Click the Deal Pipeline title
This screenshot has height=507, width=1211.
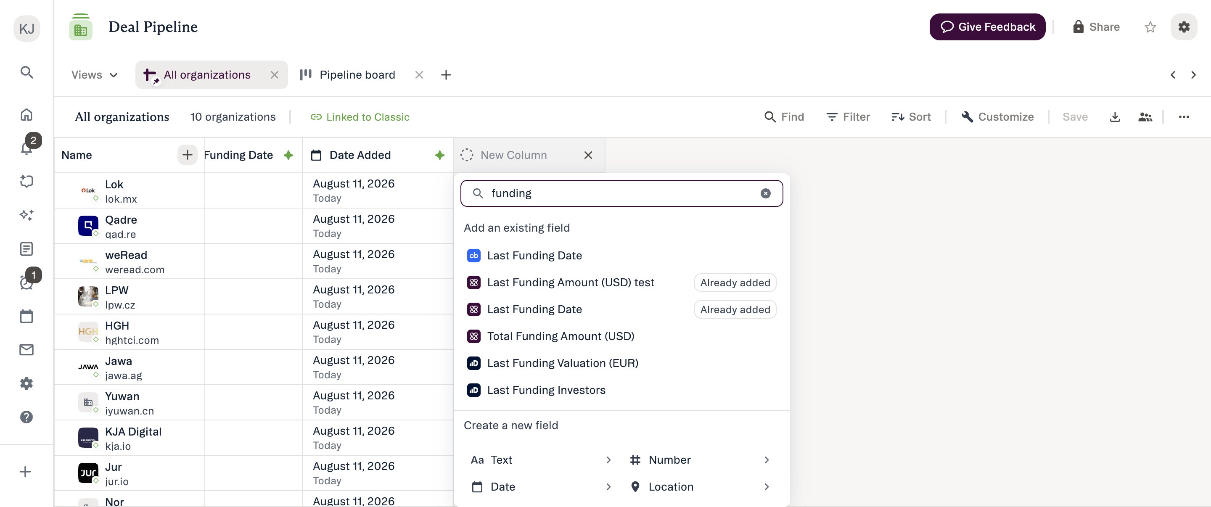point(153,27)
